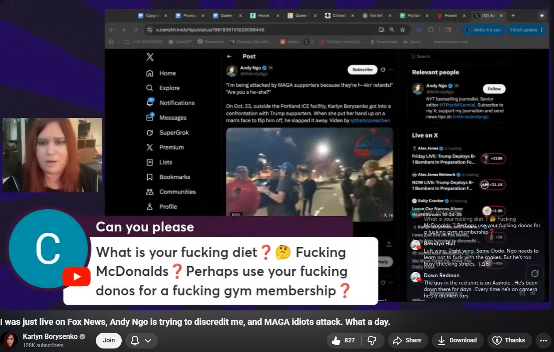
Task: Open the LIVE COVERAGE bookmarks folder
Action: 142,42
